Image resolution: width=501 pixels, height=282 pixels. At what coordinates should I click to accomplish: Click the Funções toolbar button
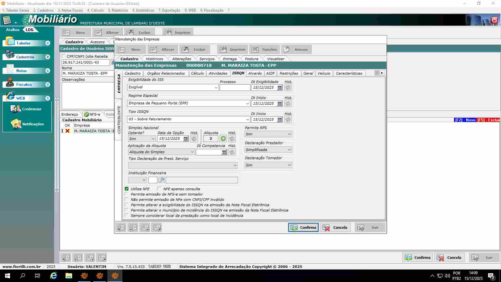point(265,50)
